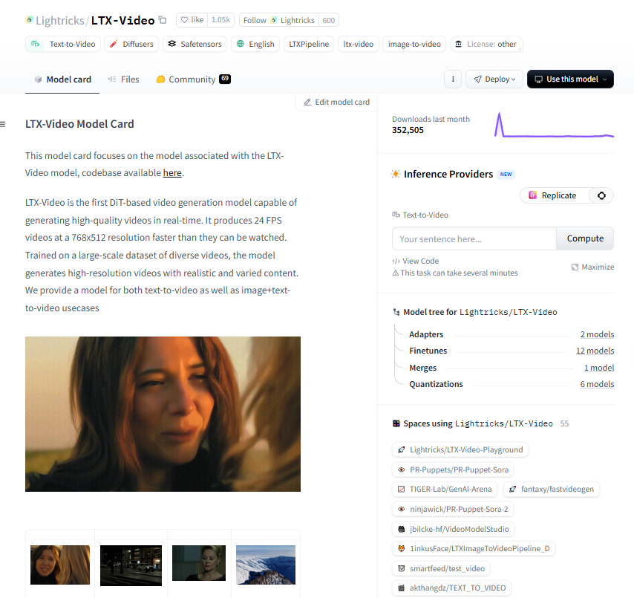Select the Safetensors tag
This screenshot has height=598, width=634.
pos(195,44)
